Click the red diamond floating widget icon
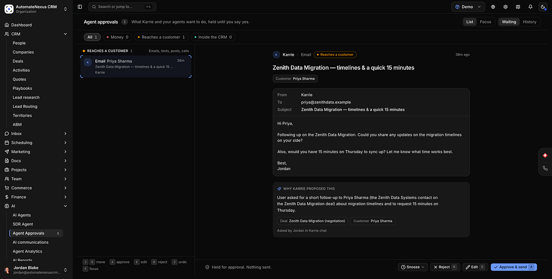The height and width of the screenshot is (279, 552). (x=545, y=155)
